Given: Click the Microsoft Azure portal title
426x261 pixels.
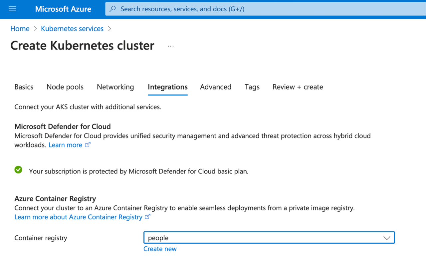Looking at the screenshot, I should pos(63,9).
